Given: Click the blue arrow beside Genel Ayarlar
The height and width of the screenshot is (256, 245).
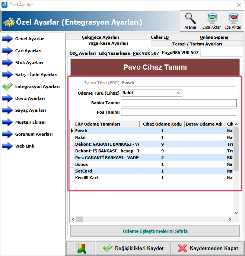Looking at the screenshot, I should (7, 39).
